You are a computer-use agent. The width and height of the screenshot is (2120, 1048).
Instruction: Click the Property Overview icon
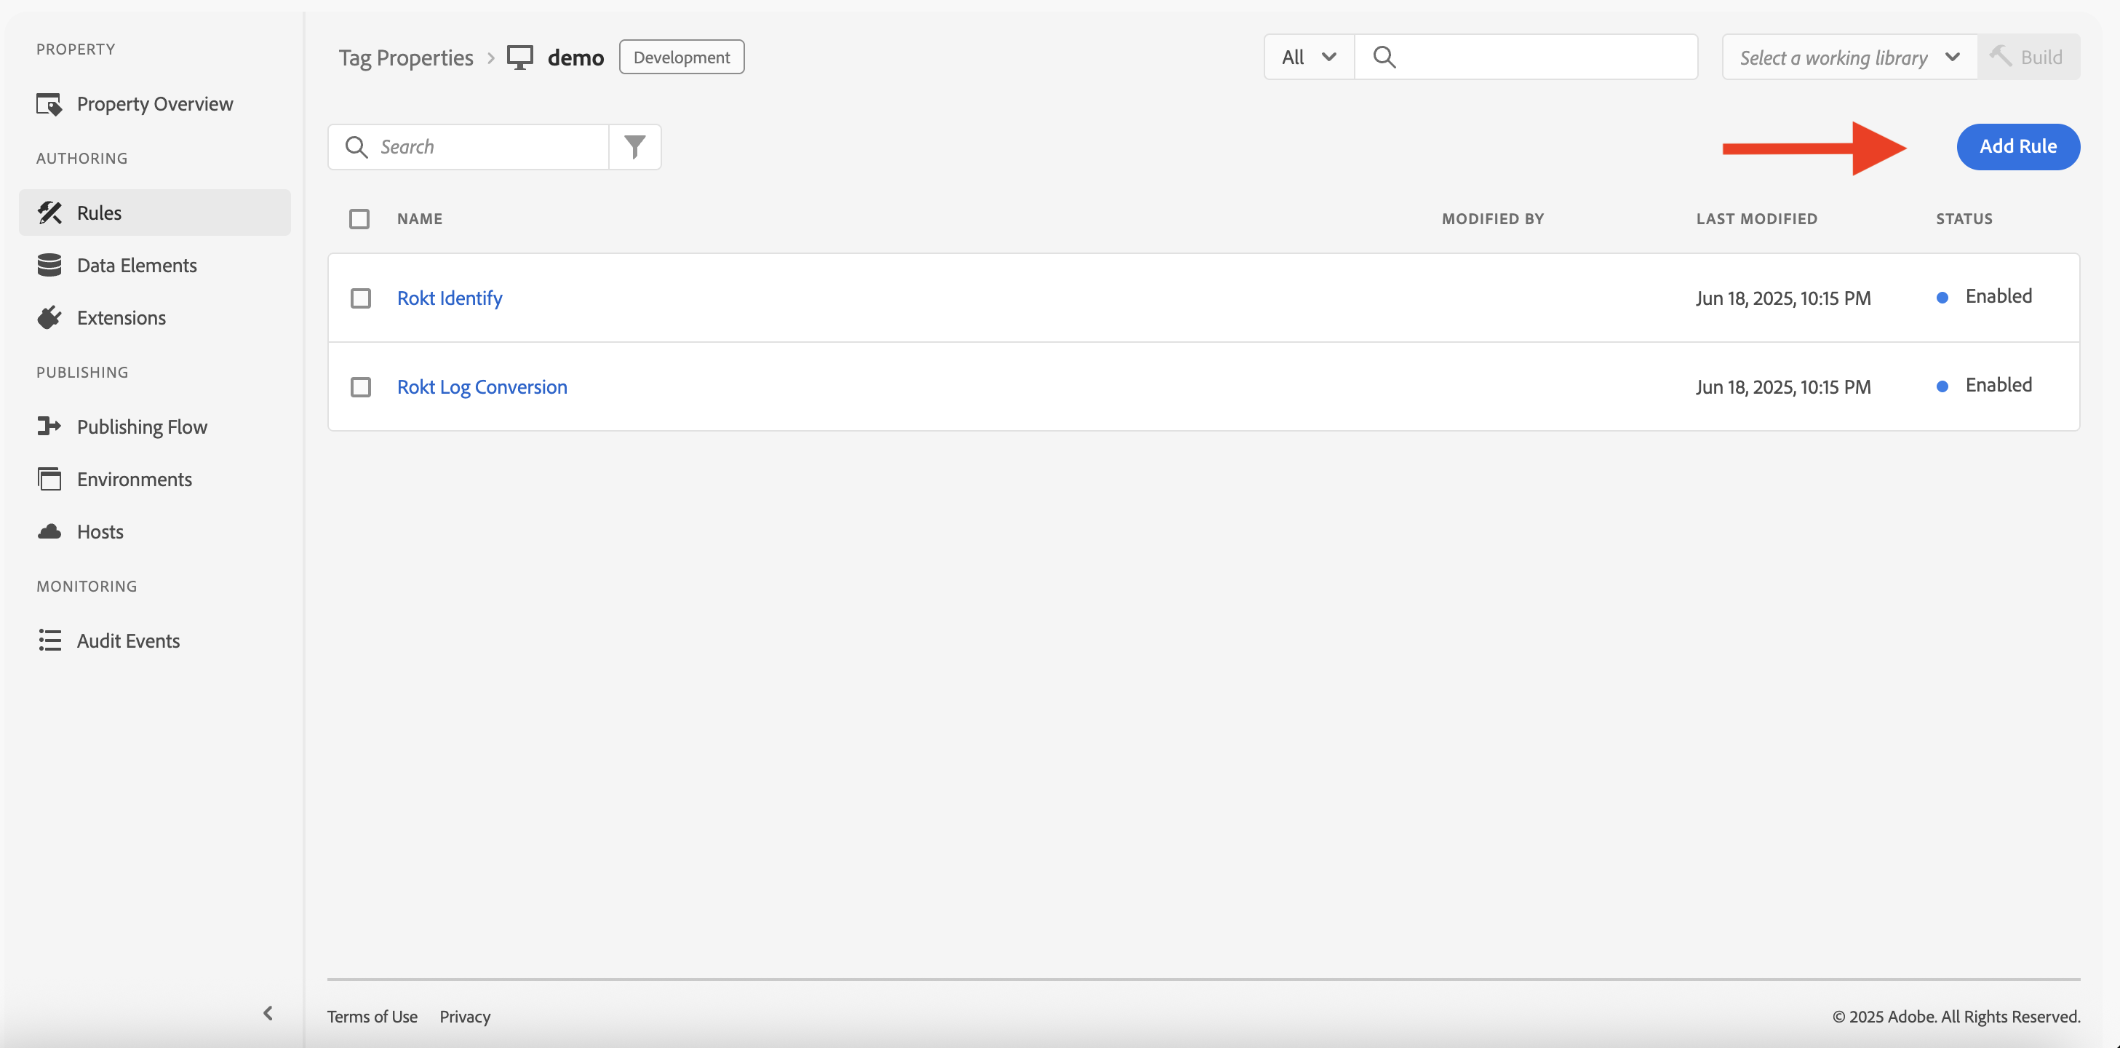[x=49, y=105]
